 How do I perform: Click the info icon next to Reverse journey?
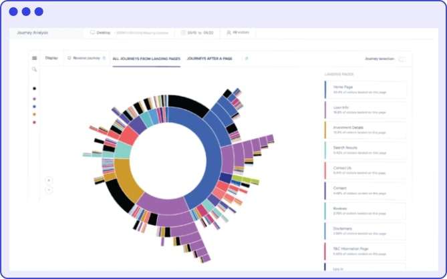tap(104, 59)
